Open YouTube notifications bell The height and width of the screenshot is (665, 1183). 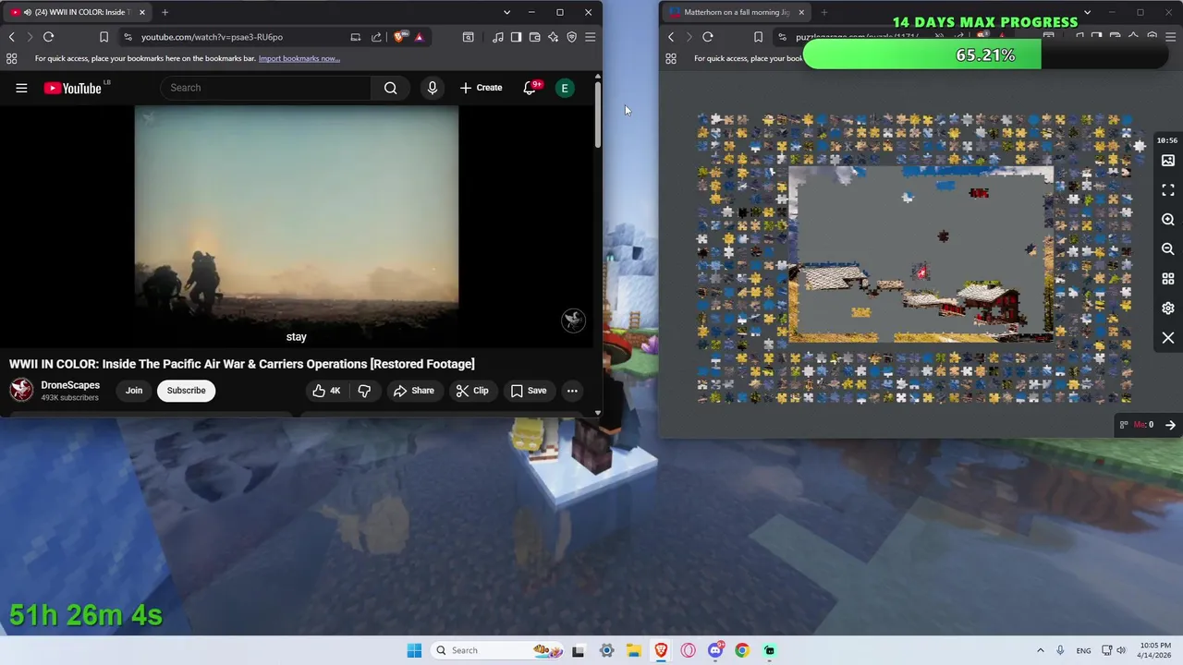click(x=531, y=88)
